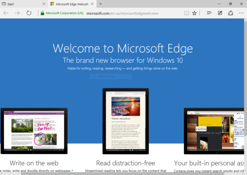The width and height of the screenshot is (247, 175).
Task: Click Microsoft Corporation [US] certificate label
Action: [64, 13]
